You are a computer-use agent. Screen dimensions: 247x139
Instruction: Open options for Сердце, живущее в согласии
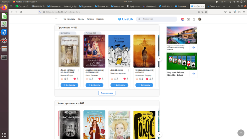click(154, 70)
